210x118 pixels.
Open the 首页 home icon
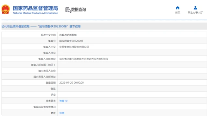pos(178,8)
